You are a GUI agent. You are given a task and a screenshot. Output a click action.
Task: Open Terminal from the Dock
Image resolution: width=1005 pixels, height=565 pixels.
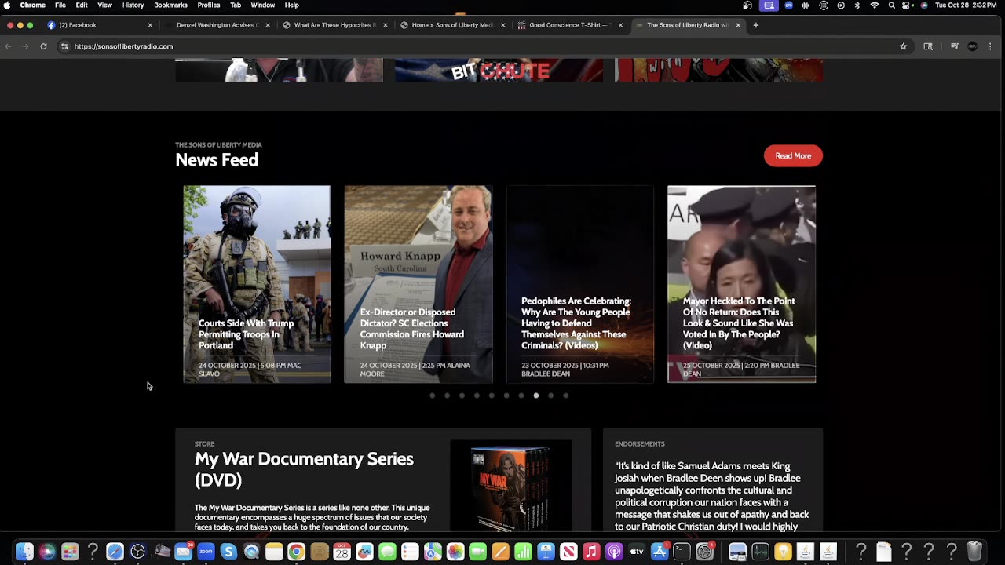pyautogui.click(x=682, y=552)
